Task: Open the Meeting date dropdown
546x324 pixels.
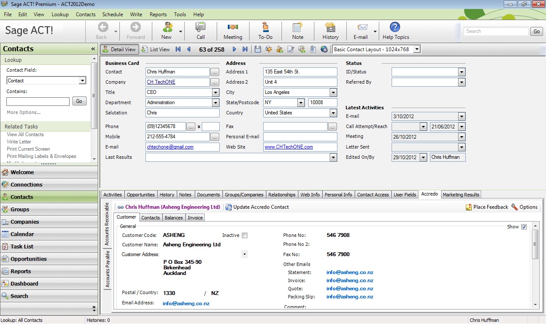Action: 462,137
